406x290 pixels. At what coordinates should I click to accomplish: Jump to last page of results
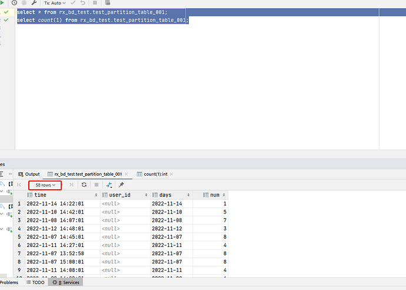[72, 185]
